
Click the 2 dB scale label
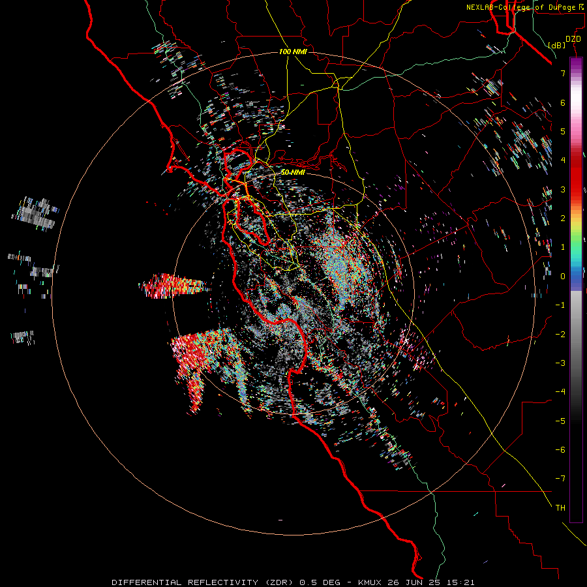coord(563,218)
